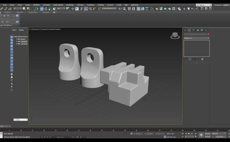Click the ViewCube in the viewport

(175, 35)
